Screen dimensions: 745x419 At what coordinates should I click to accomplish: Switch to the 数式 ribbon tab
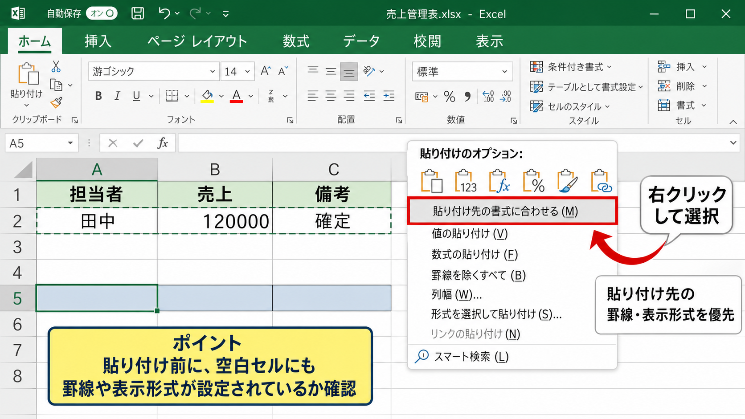pyautogui.click(x=296, y=41)
